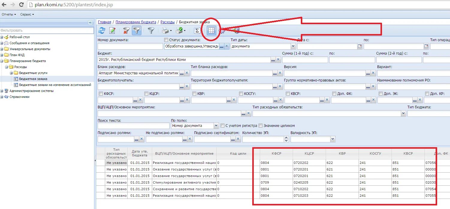Image resolution: width=450 pixels, height=209 pixels.
Task: Toggle the Статус документа checkbox
Action: click(x=166, y=40)
